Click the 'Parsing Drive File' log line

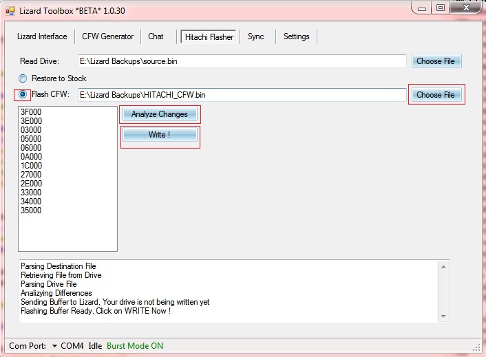coord(49,284)
